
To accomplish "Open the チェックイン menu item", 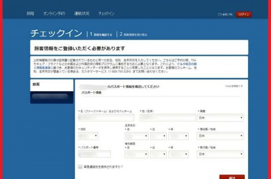I will click(106, 13).
